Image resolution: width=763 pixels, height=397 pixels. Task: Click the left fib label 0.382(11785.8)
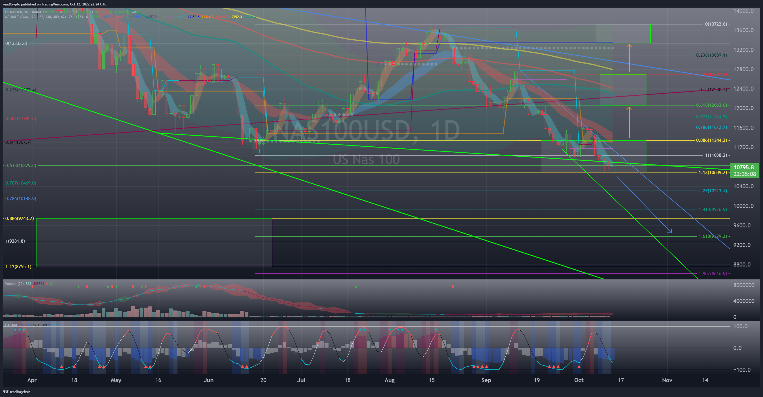21,119
